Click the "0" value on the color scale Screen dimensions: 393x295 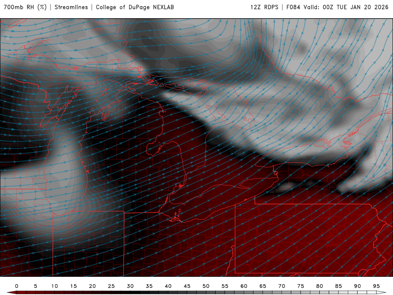(x=17, y=286)
